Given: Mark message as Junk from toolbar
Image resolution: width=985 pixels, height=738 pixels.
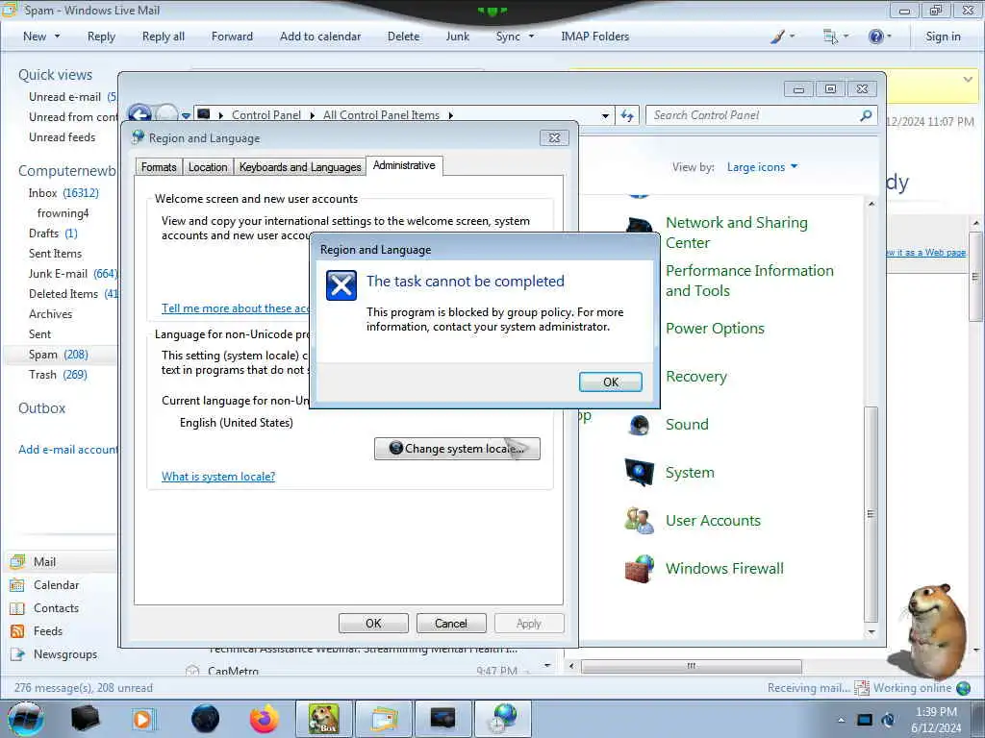Looking at the screenshot, I should coord(457,37).
